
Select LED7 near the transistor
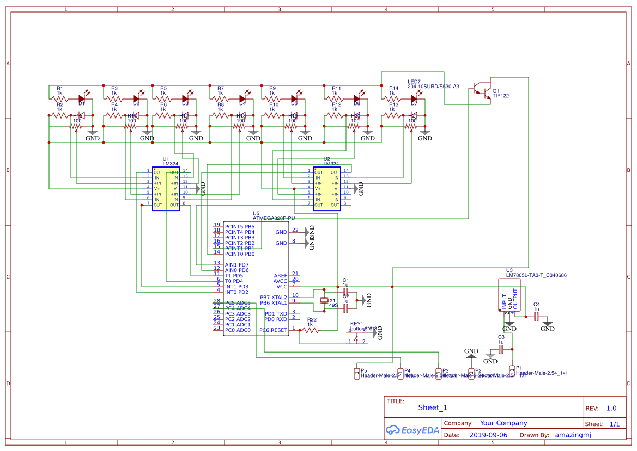coord(413,100)
